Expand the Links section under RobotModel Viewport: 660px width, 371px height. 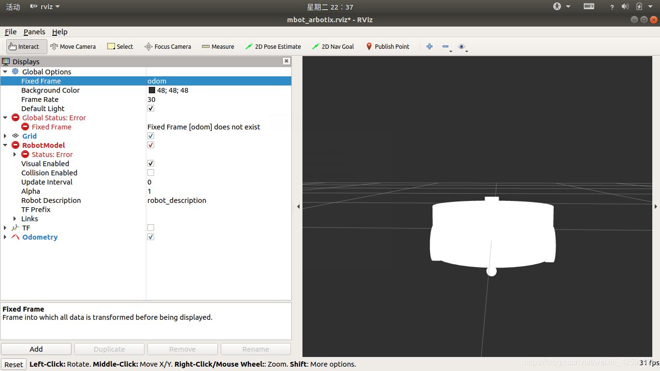[14, 218]
